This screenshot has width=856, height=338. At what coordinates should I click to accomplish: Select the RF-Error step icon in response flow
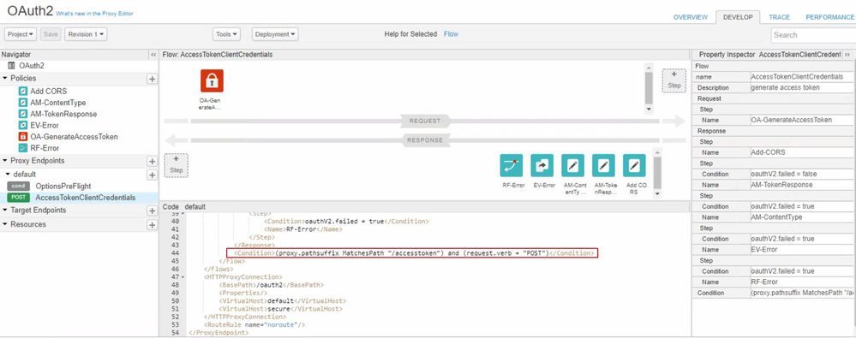click(511, 165)
